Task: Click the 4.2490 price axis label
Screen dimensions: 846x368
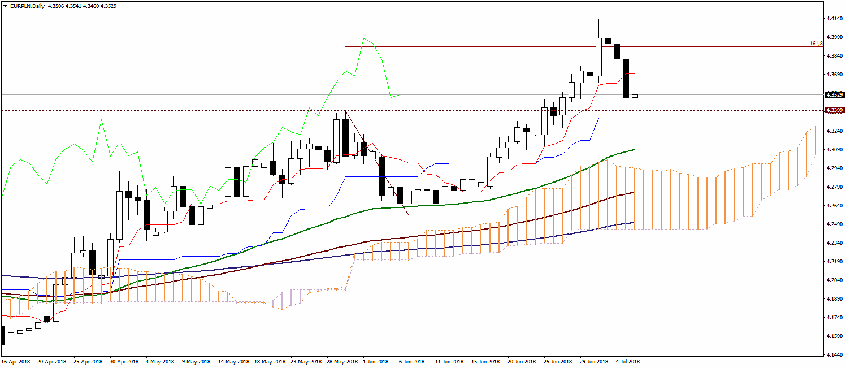Action: (834, 224)
